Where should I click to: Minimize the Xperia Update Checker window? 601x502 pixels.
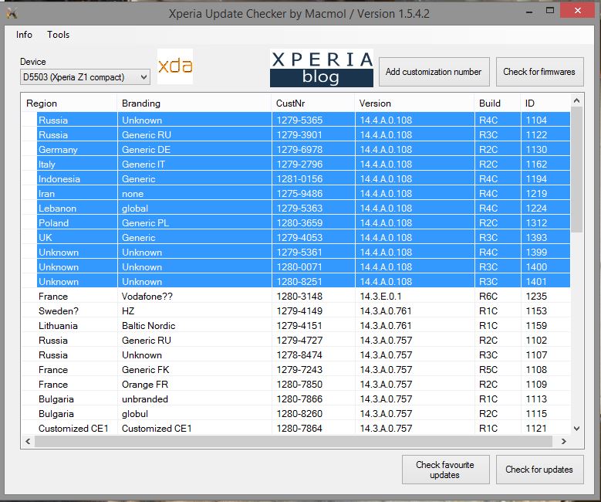click(x=529, y=12)
